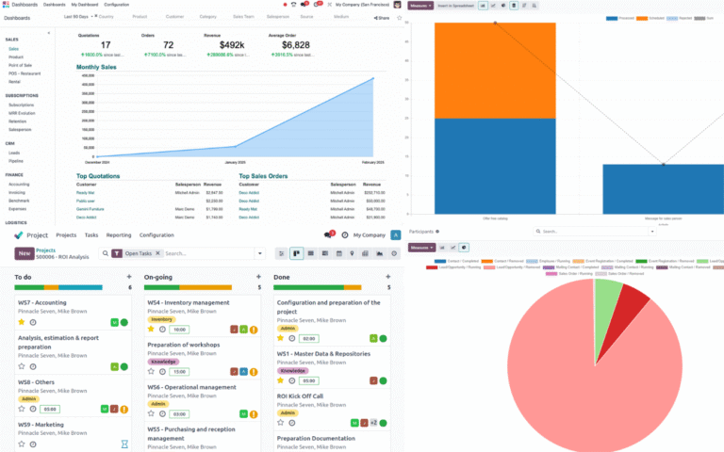Open Configuration menu in Project app
Image resolution: width=724 pixels, height=452 pixels.
click(x=156, y=235)
